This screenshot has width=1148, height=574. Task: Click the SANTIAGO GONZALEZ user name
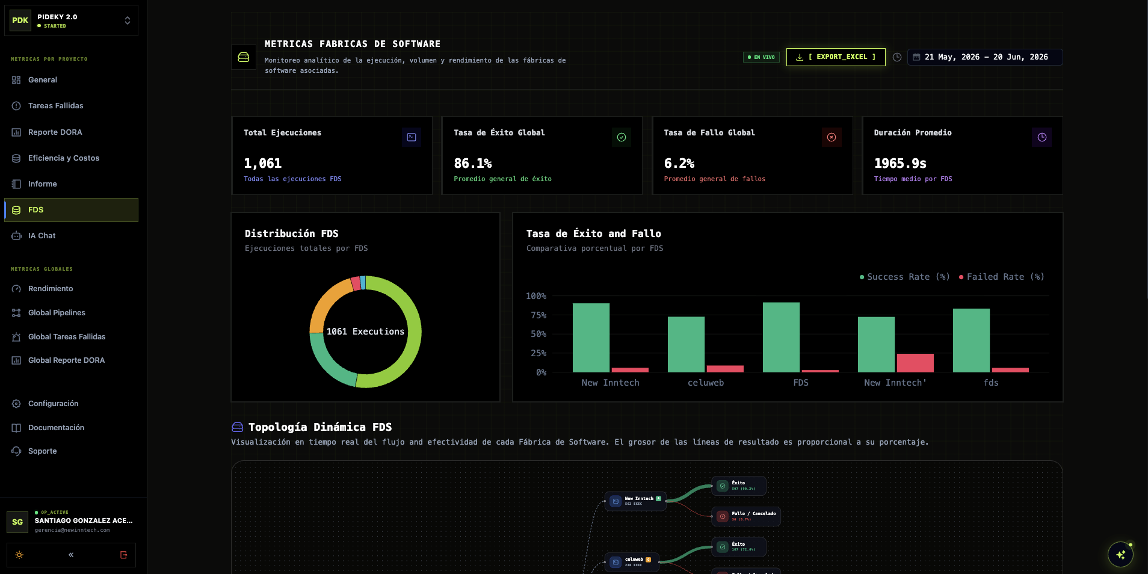(x=84, y=520)
